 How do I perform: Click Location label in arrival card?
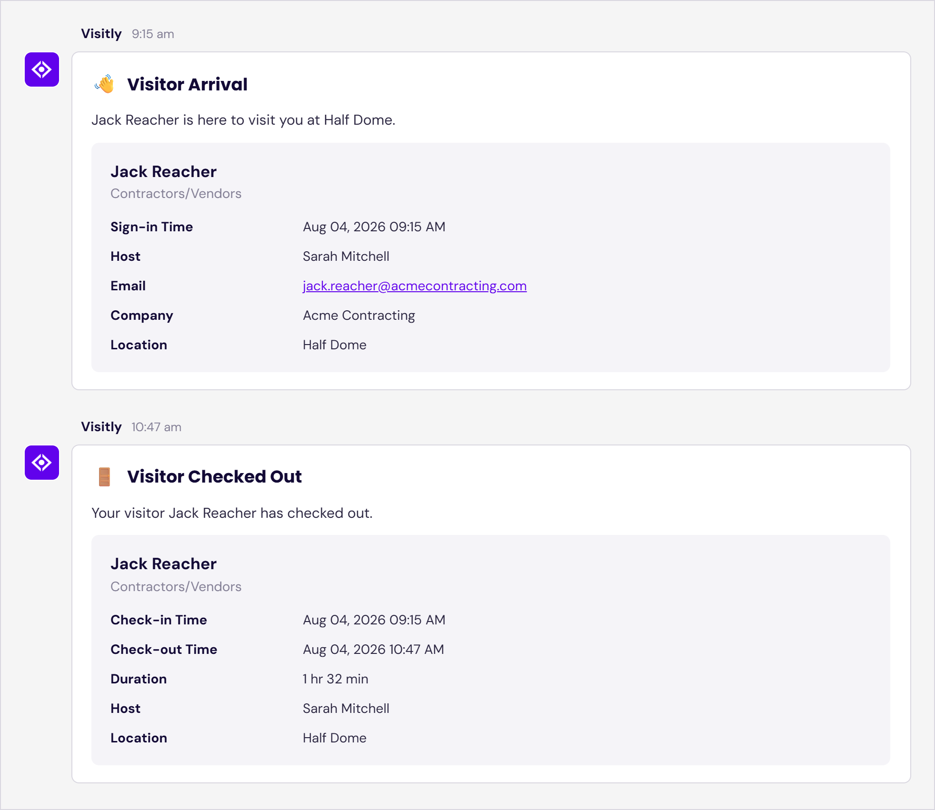pos(139,345)
